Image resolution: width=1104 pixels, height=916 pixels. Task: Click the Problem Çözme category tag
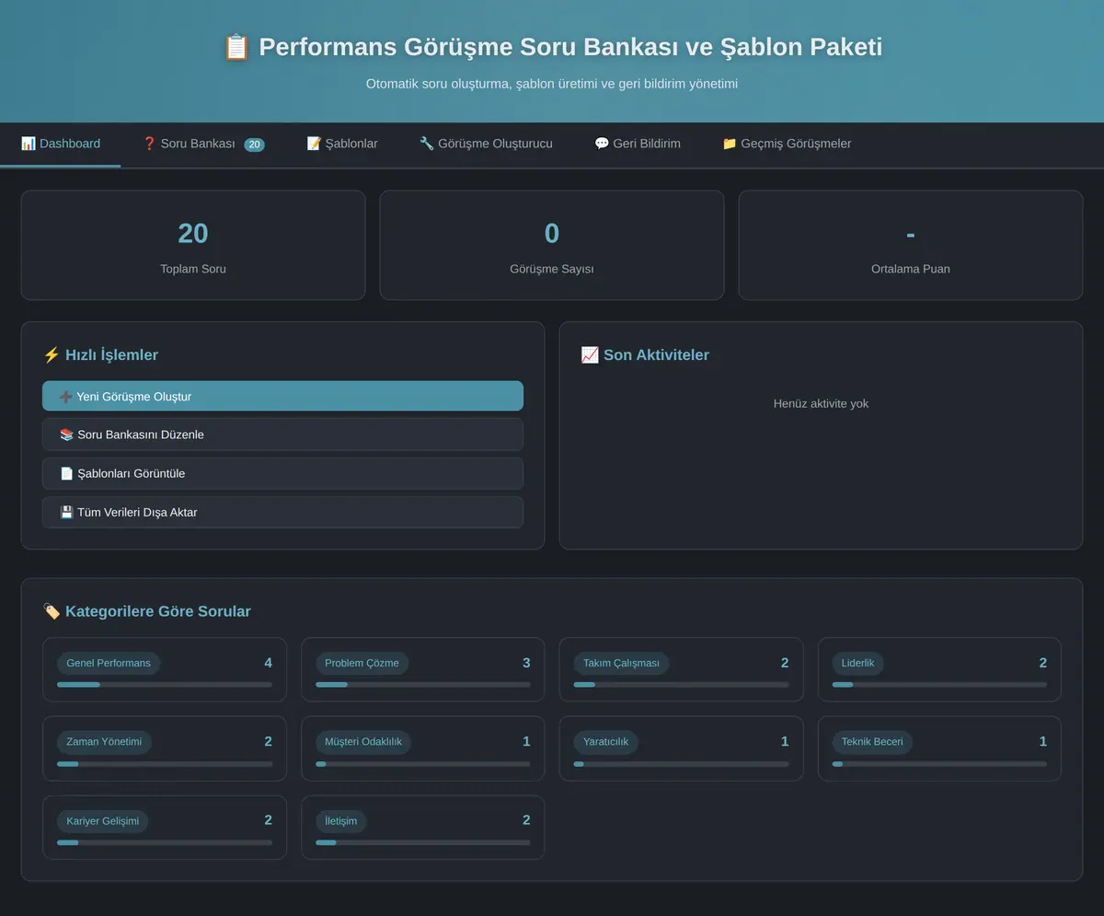tap(362, 663)
